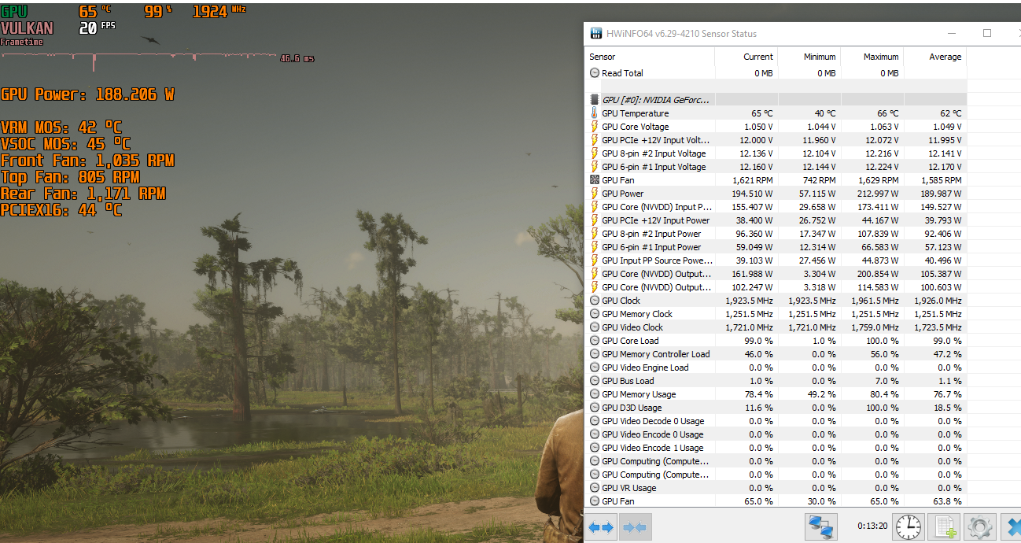The width and height of the screenshot is (1021, 543).
Task: Click the fan icon next to 1,621 RPM row
Action: (x=595, y=180)
